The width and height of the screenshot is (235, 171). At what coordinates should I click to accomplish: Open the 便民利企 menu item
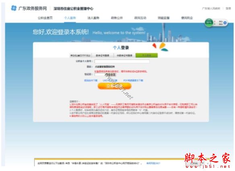tap(187, 18)
